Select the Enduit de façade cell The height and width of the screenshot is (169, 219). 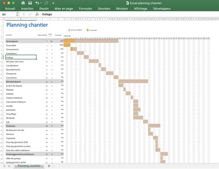coord(21,86)
